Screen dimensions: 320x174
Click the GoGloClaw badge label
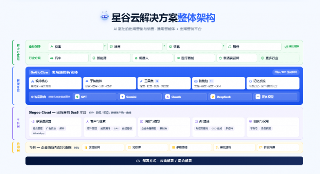click(x=39, y=72)
